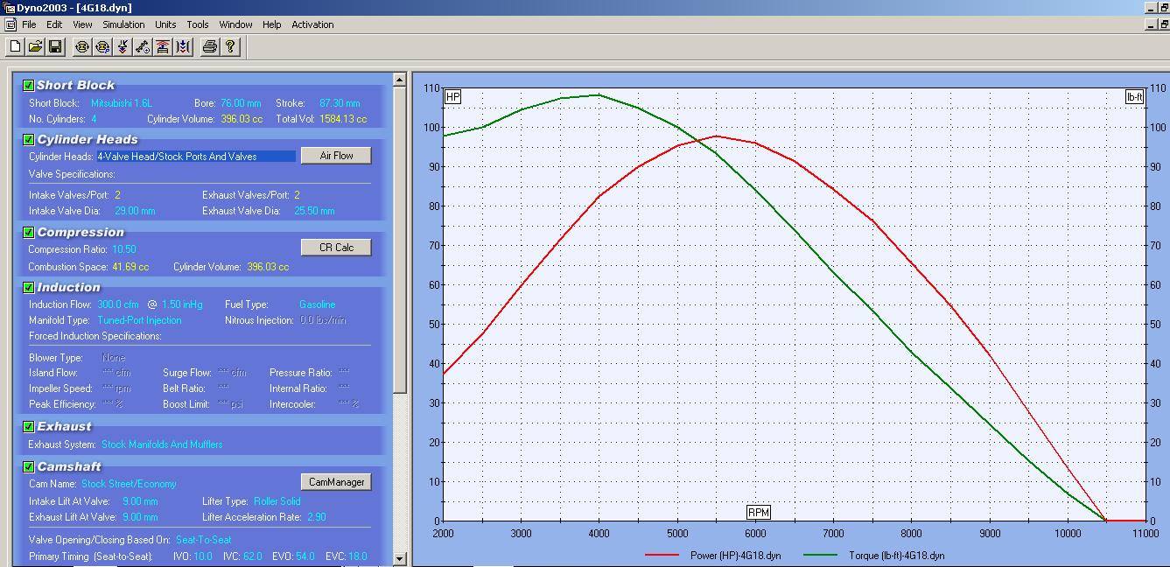The width and height of the screenshot is (1170, 567).
Task: Open the Manifold Type Tuned-Port Injection selector
Action: [x=139, y=320]
